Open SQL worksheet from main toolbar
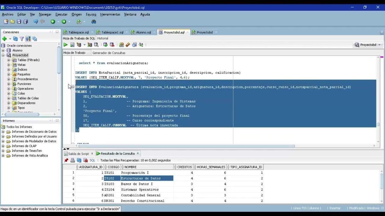This screenshot has height=216, width=385. click(79, 22)
